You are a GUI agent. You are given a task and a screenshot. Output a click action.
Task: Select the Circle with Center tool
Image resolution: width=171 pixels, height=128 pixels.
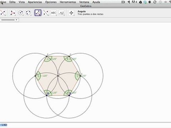[x=20, y=13]
